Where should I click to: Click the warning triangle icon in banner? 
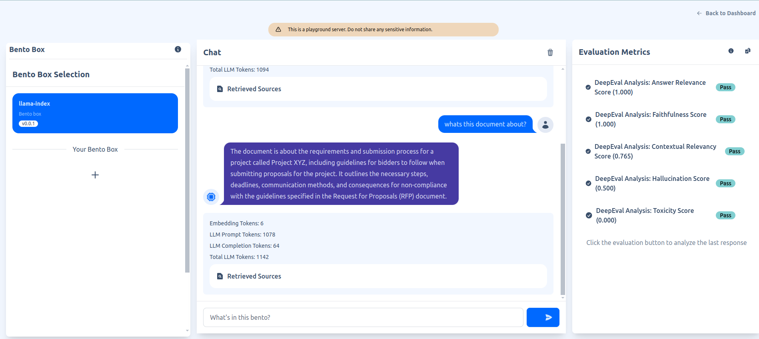(x=278, y=30)
